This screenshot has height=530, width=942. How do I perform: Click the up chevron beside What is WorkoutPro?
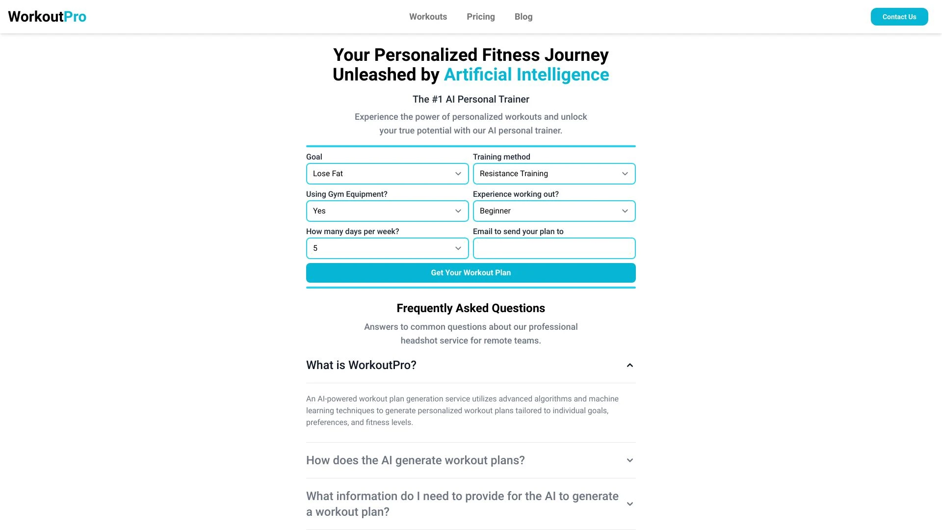(629, 365)
